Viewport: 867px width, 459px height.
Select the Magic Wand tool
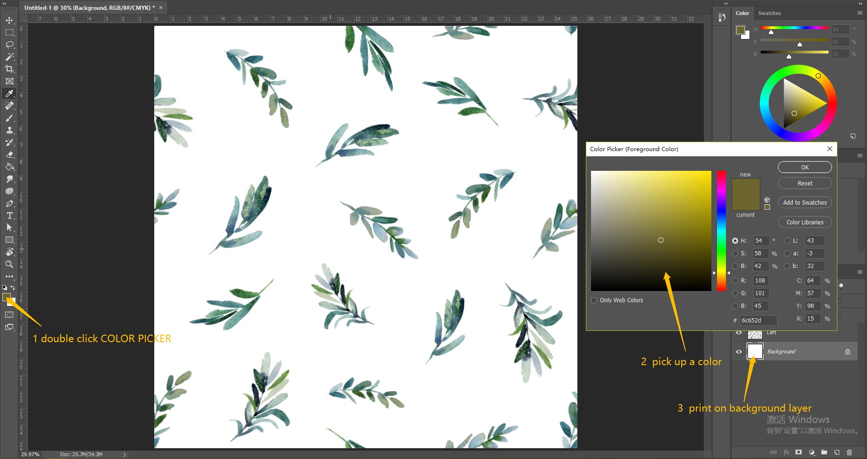(x=9, y=57)
